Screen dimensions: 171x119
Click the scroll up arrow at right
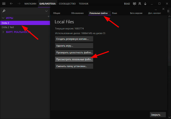[169, 16]
